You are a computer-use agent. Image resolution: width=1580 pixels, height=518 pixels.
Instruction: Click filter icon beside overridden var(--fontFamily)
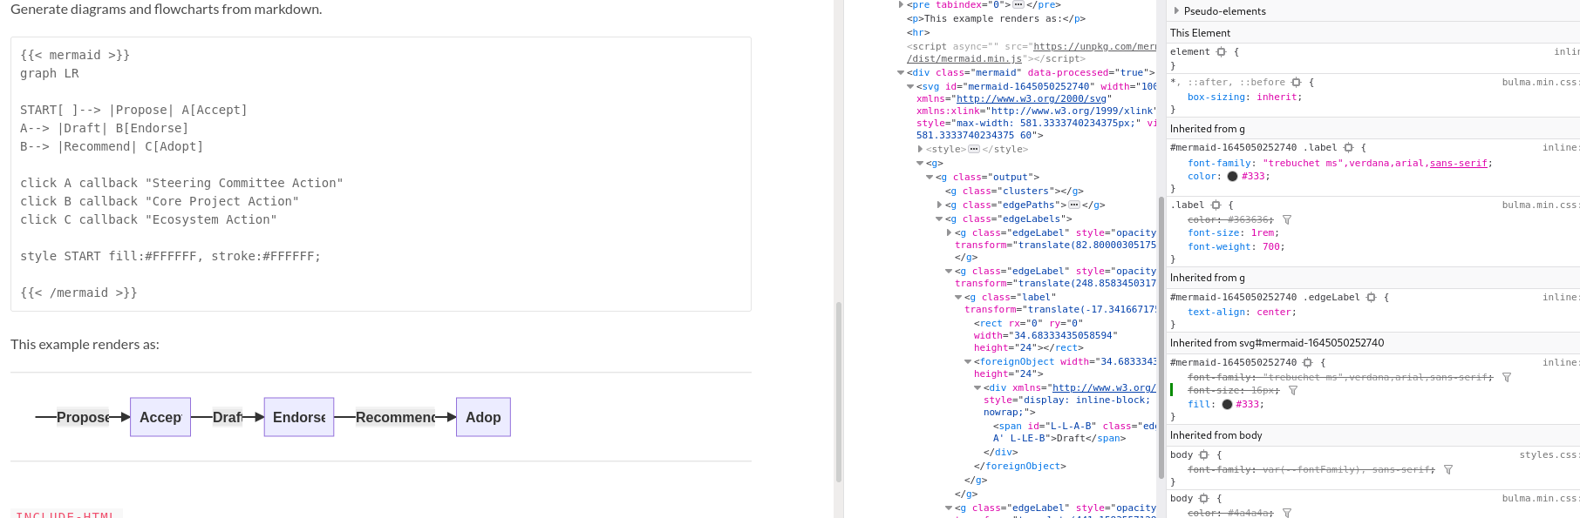[1448, 470]
